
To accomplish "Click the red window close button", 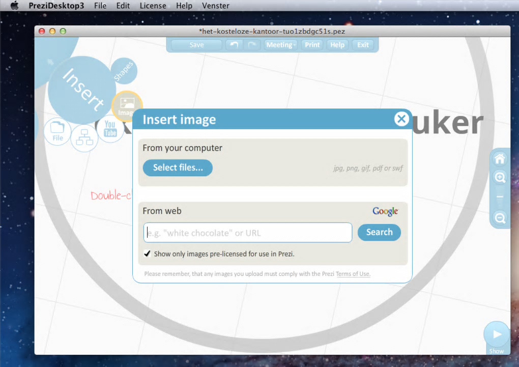I will pos(42,31).
